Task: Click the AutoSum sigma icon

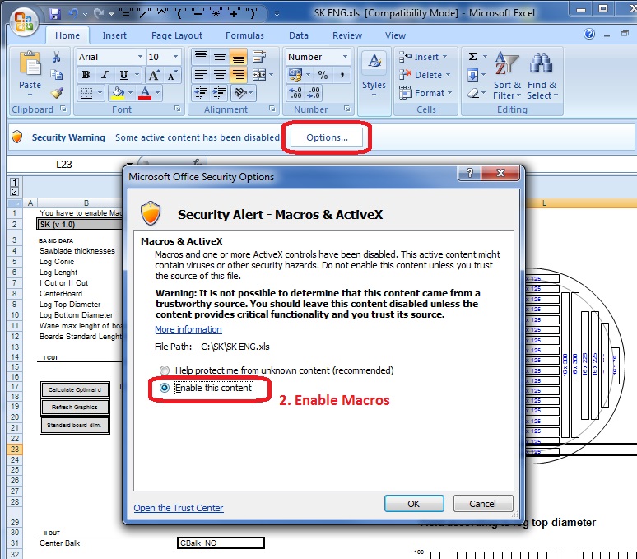Action: [x=473, y=57]
